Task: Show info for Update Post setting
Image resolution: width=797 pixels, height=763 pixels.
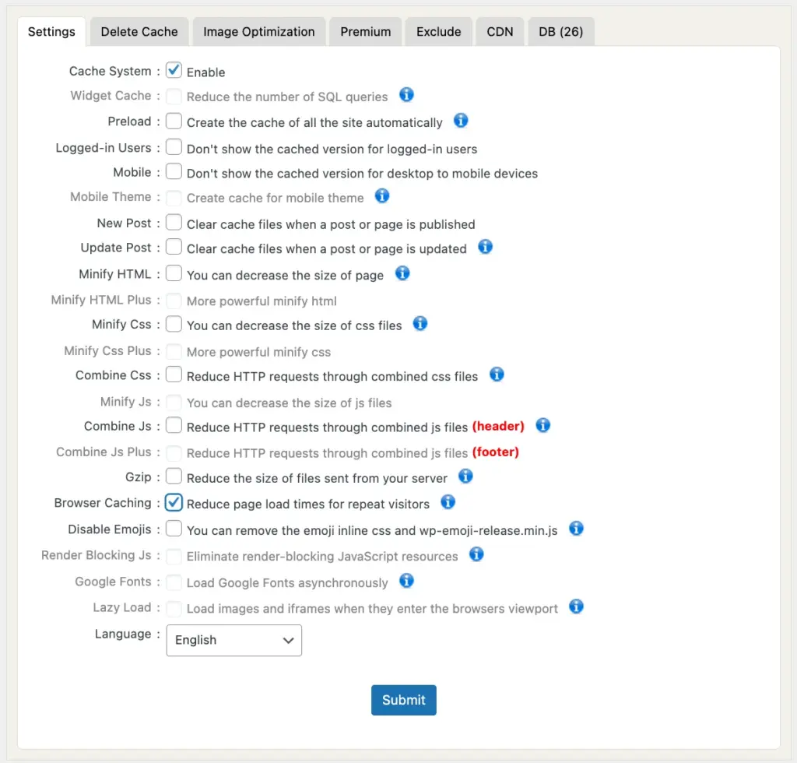Action: click(x=485, y=247)
